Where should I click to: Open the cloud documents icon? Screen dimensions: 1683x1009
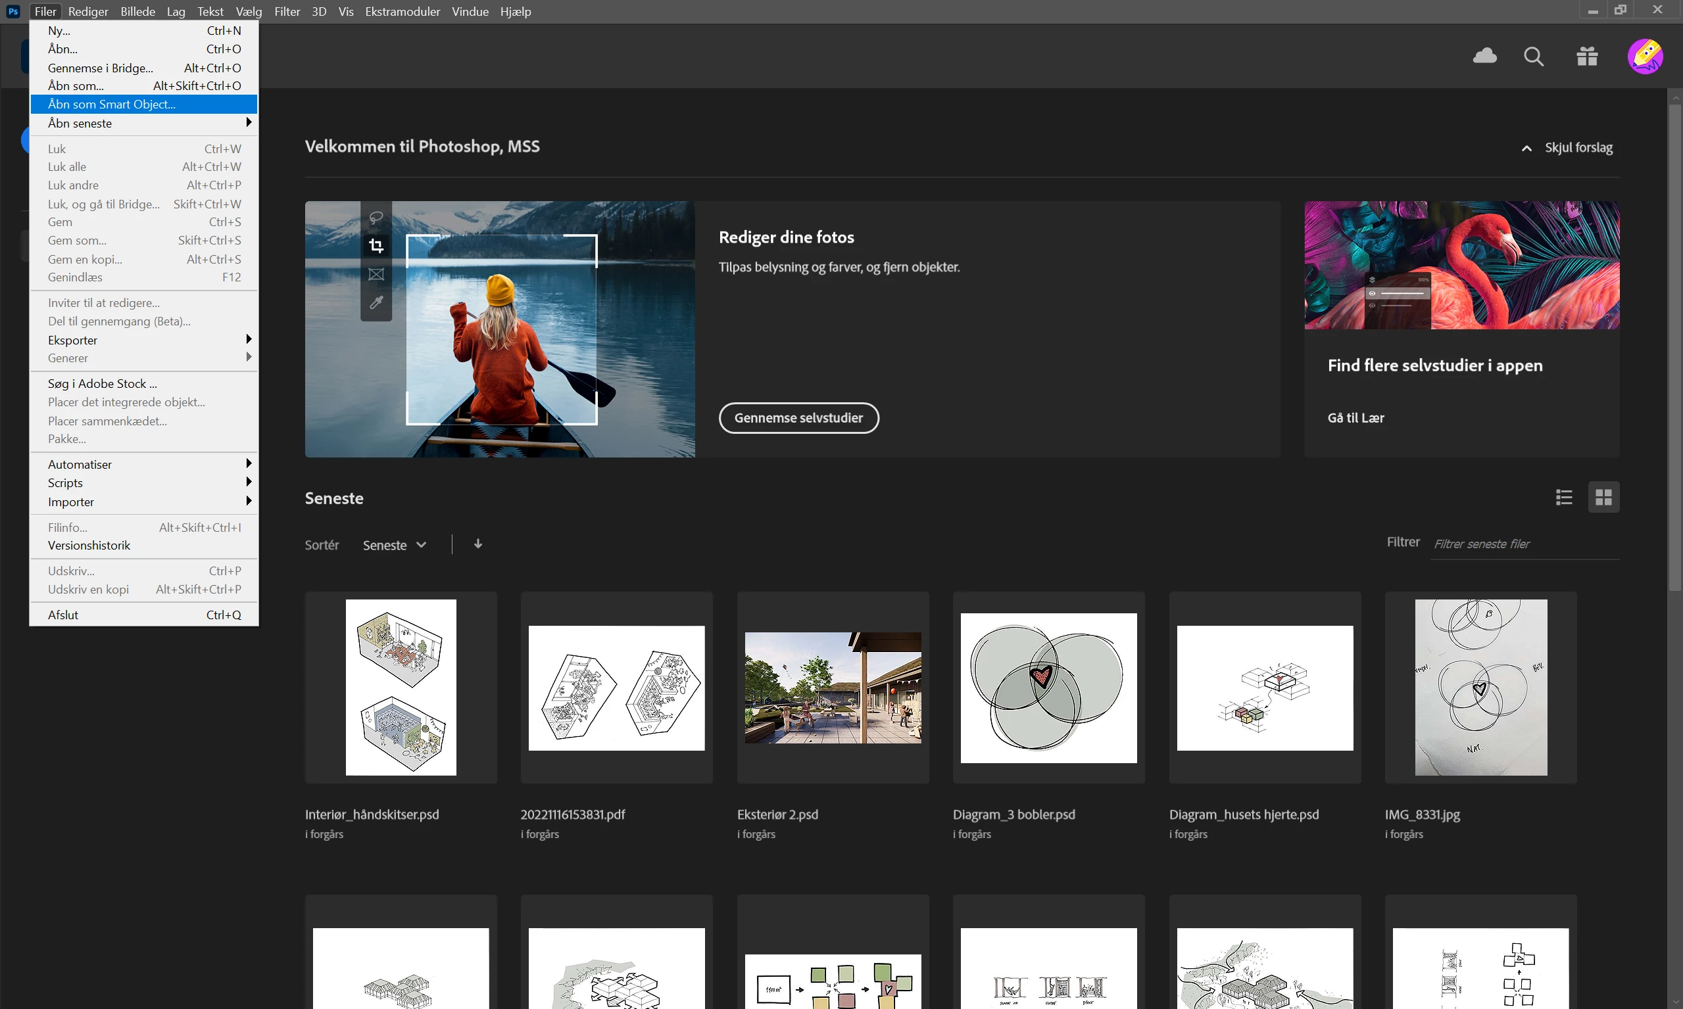click(1484, 56)
